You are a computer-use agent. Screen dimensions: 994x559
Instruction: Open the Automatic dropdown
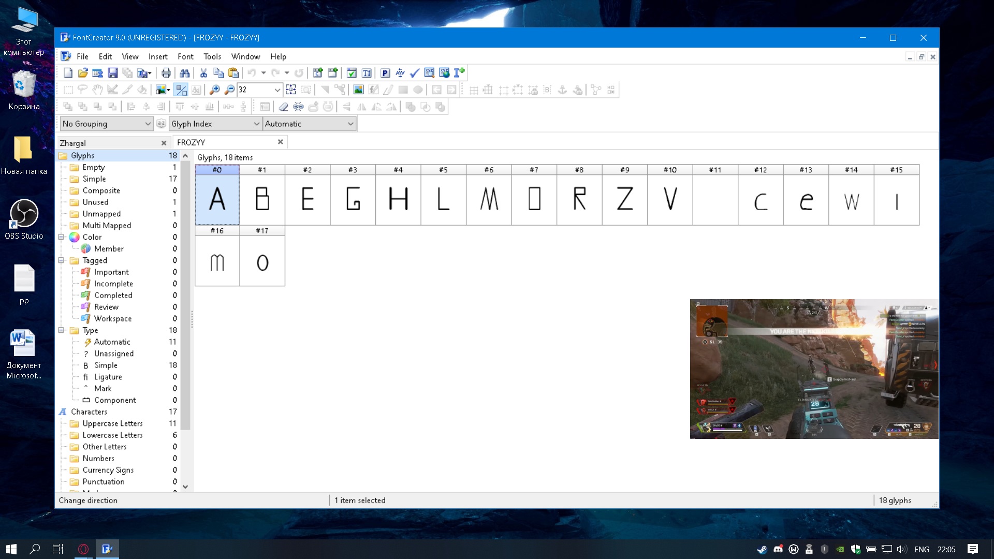point(310,124)
